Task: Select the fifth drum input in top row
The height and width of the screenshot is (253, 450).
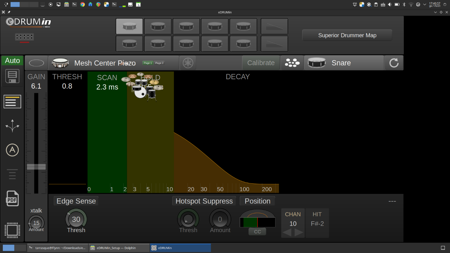Action: 243,26
